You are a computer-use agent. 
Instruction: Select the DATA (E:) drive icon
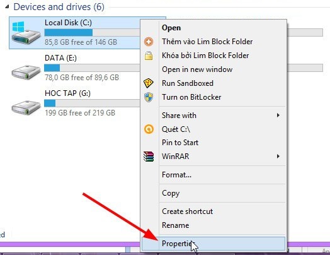tap(26, 72)
